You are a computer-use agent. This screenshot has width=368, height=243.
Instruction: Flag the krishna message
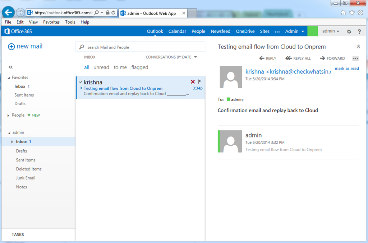coord(200,81)
